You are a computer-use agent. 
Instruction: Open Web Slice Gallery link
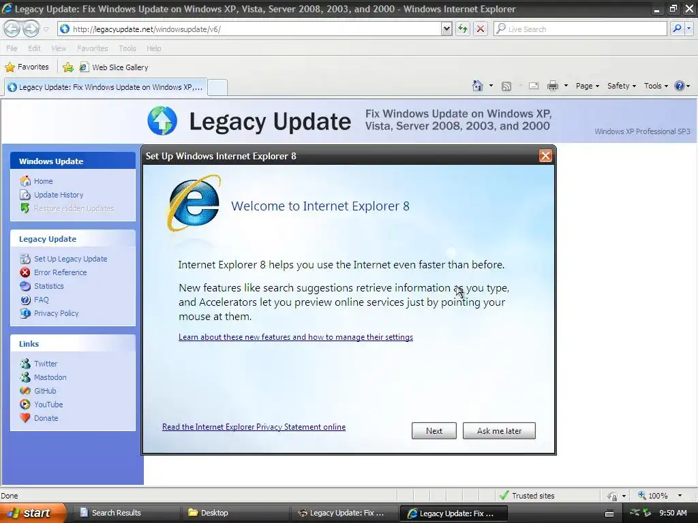(x=114, y=67)
